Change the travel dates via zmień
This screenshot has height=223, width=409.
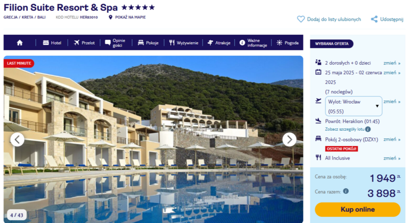(x=392, y=72)
